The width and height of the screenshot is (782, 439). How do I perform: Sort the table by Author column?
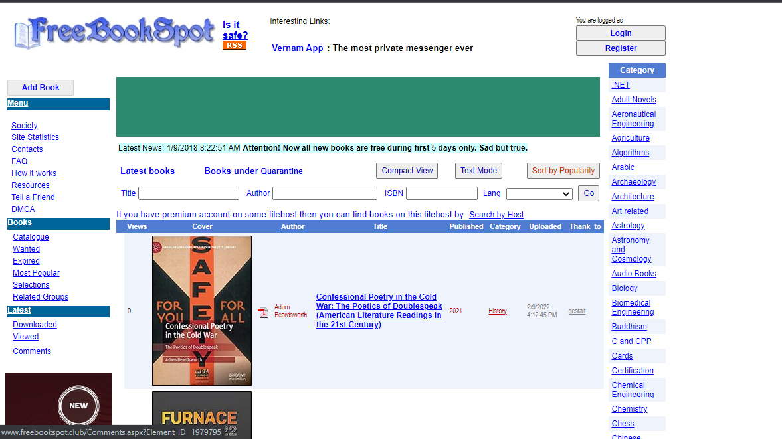[x=292, y=226]
